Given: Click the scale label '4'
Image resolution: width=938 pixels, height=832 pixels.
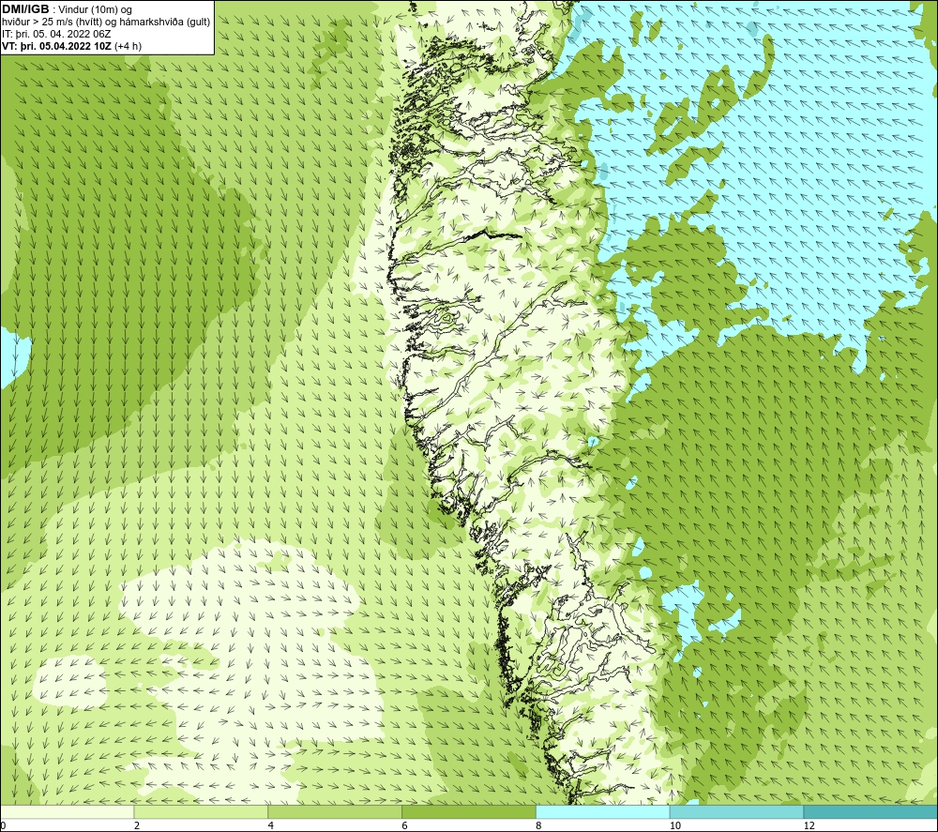Looking at the screenshot, I should coord(271,825).
